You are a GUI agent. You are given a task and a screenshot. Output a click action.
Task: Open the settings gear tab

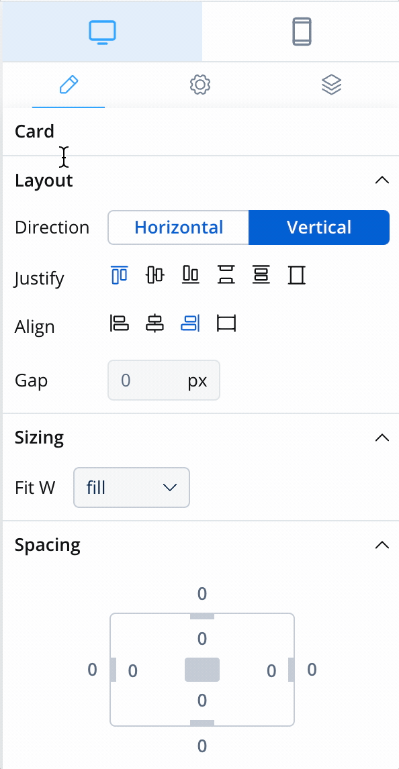coord(200,85)
